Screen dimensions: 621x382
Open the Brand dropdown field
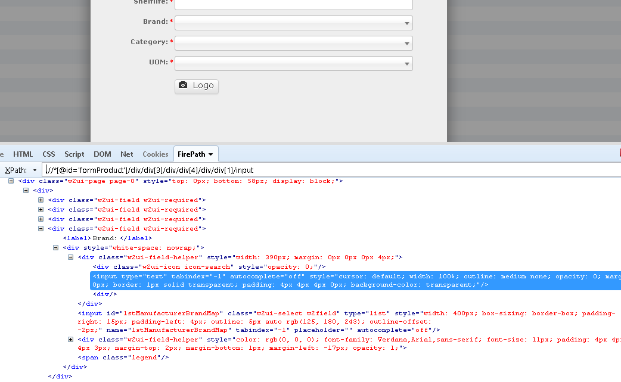click(x=293, y=23)
